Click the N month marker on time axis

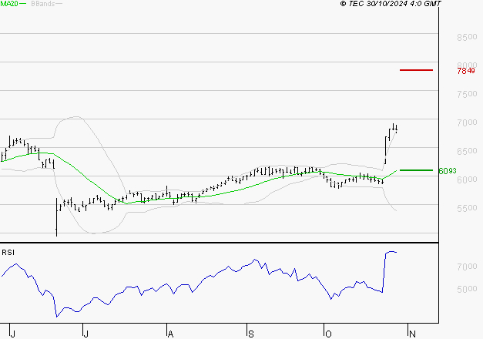[x=412, y=334]
